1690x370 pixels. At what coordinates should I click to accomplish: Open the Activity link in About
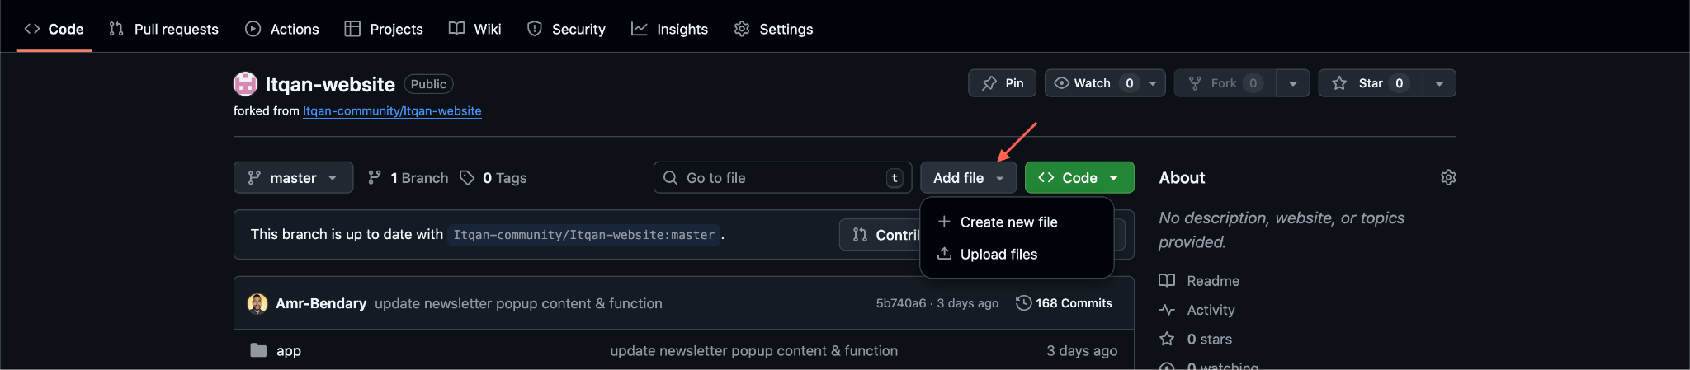coord(1210,310)
